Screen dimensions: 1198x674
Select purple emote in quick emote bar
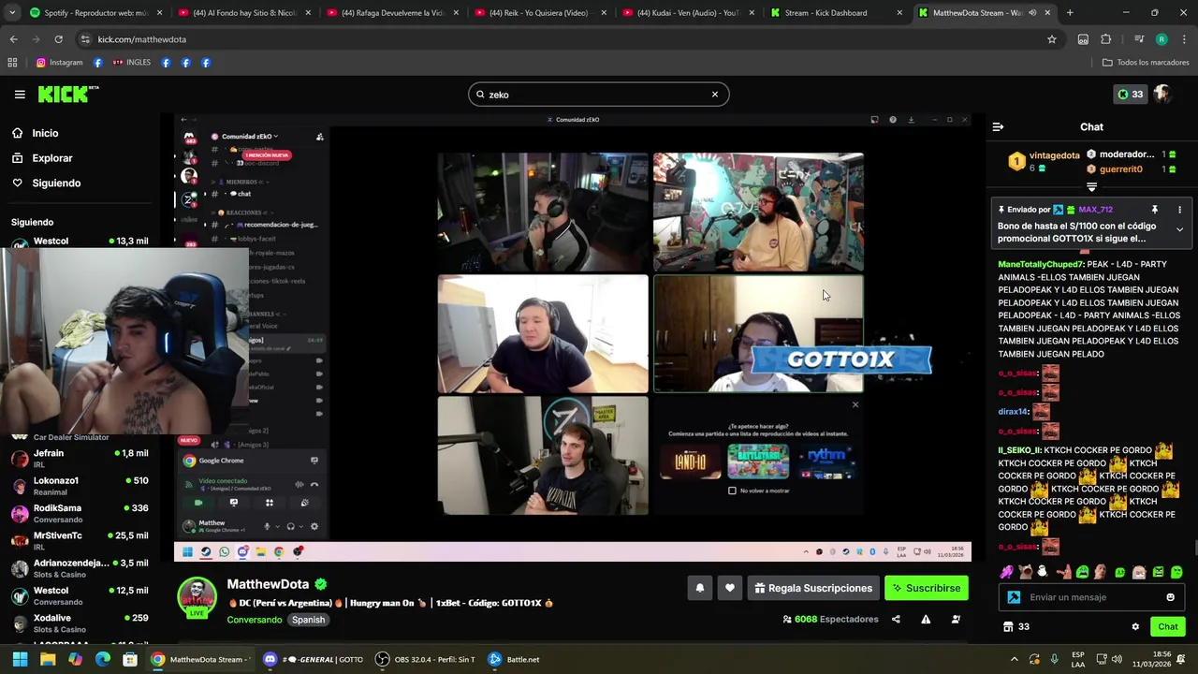point(1006,572)
